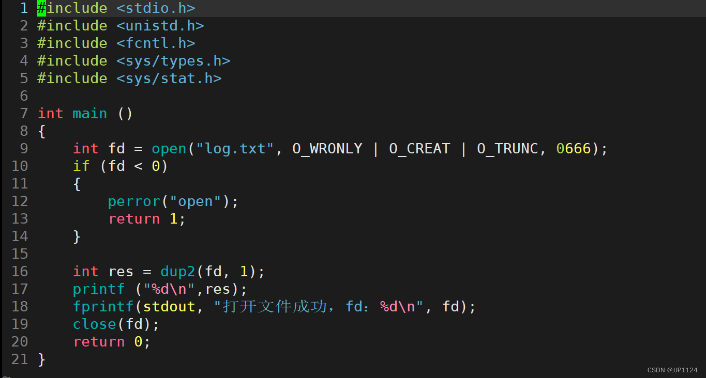
Task: Click the <sys/stat.h> header name
Action: (169, 78)
